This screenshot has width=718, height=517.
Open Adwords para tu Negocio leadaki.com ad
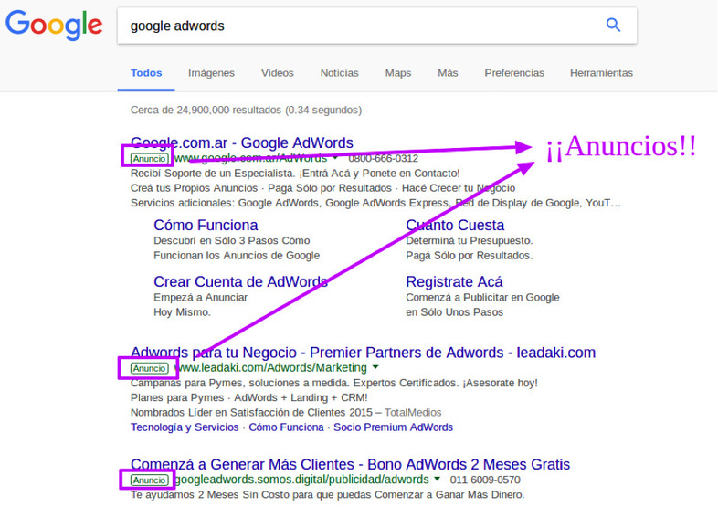(364, 353)
